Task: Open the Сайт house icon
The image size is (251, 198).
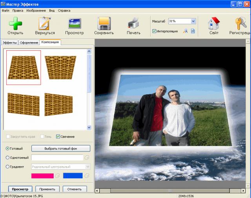Action: click(214, 24)
